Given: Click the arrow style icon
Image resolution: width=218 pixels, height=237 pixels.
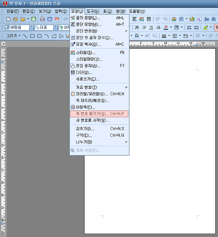Looking at the screenshot, I should [186, 36].
